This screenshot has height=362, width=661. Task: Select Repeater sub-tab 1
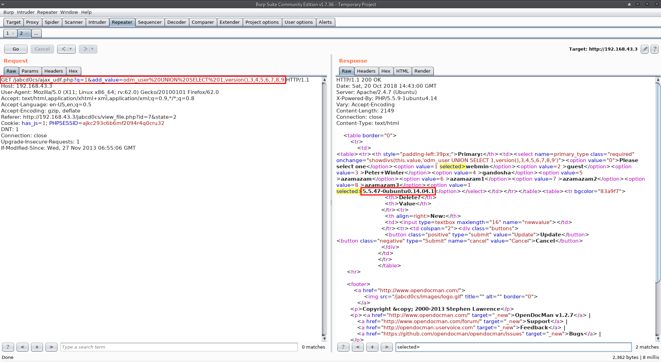8,33
